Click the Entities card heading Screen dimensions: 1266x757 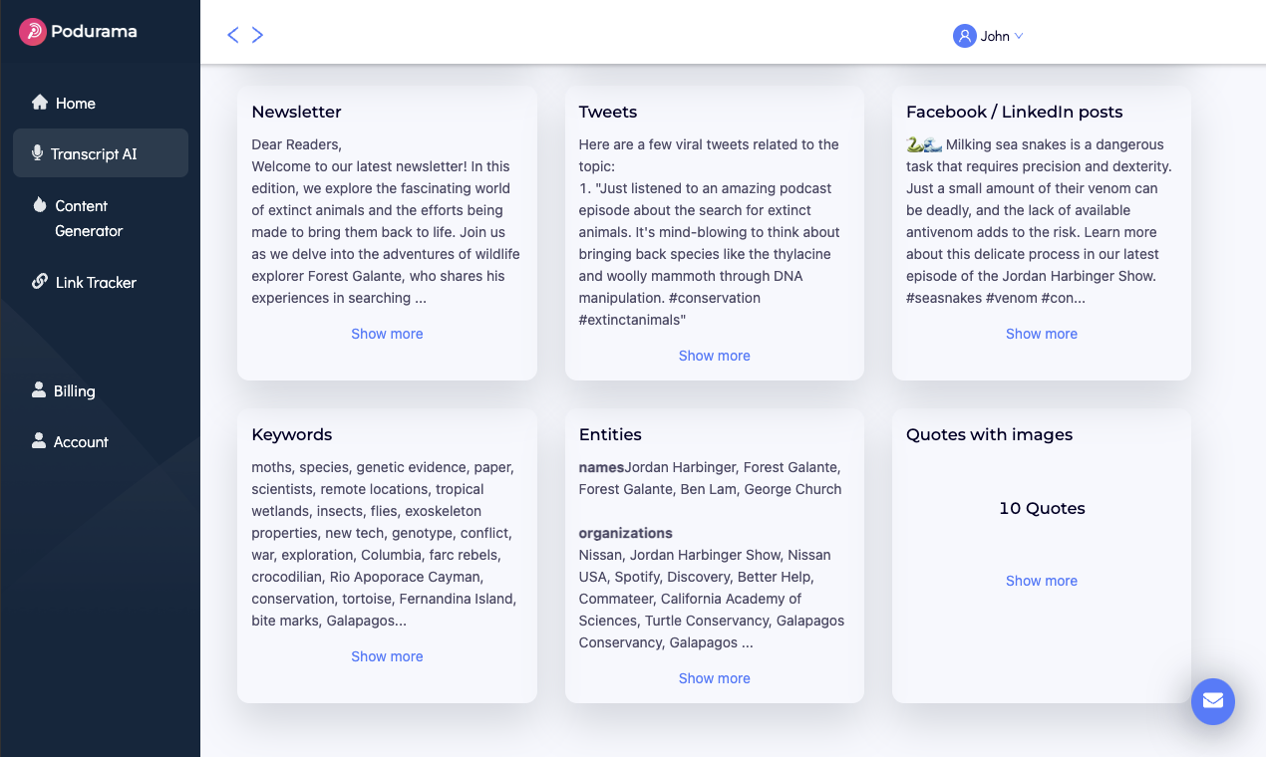(610, 434)
